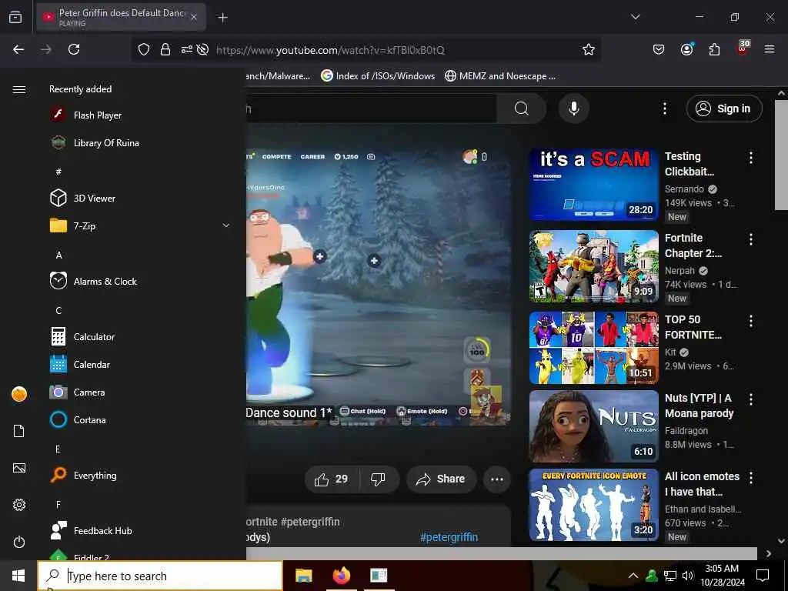Open YouTube settings three-dot menu
Image resolution: width=788 pixels, height=591 pixels.
pos(664,109)
